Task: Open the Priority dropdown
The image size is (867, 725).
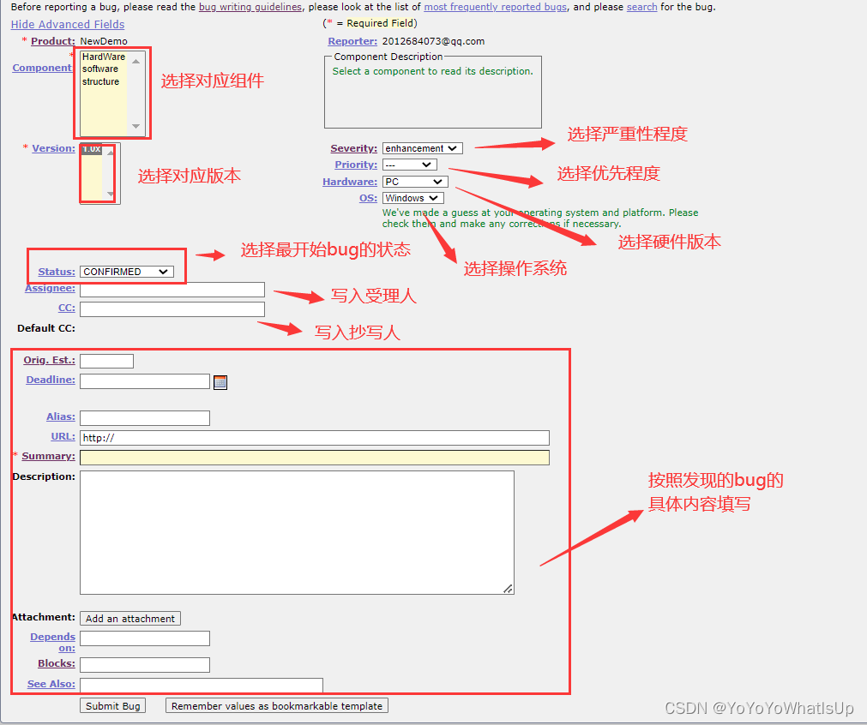Action: tap(409, 165)
